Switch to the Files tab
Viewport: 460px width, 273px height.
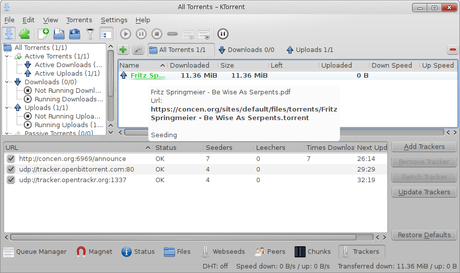point(177,252)
